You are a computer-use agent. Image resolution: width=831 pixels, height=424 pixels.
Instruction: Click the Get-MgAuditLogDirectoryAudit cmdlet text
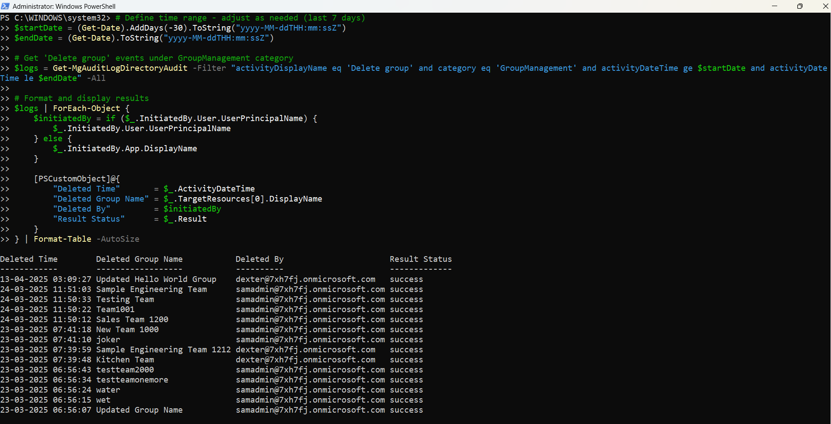click(120, 68)
